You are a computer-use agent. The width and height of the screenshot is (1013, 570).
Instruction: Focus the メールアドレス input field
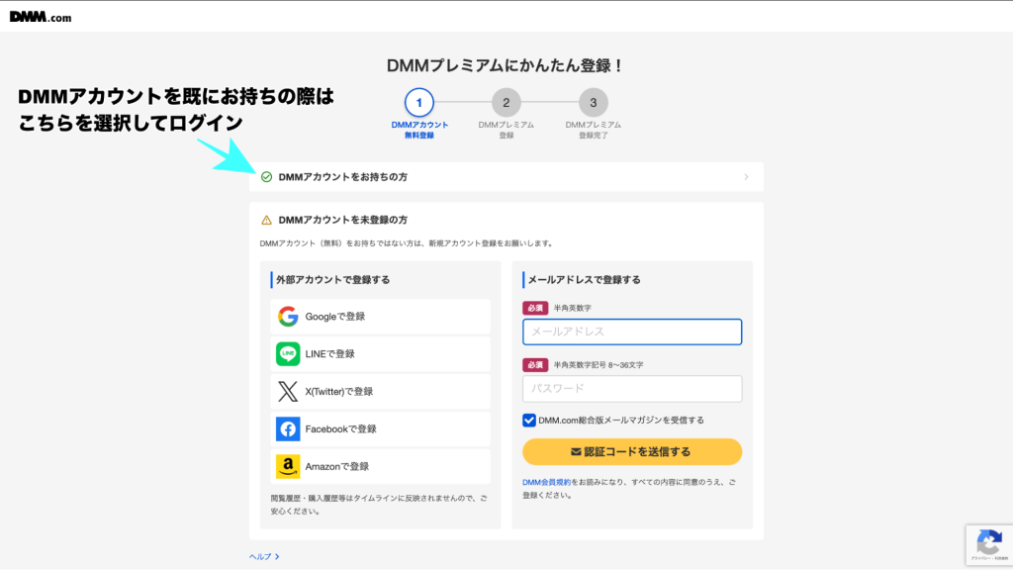pos(632,332)
